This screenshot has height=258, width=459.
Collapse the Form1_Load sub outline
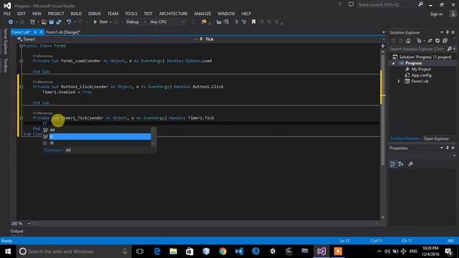coord(21,61)
